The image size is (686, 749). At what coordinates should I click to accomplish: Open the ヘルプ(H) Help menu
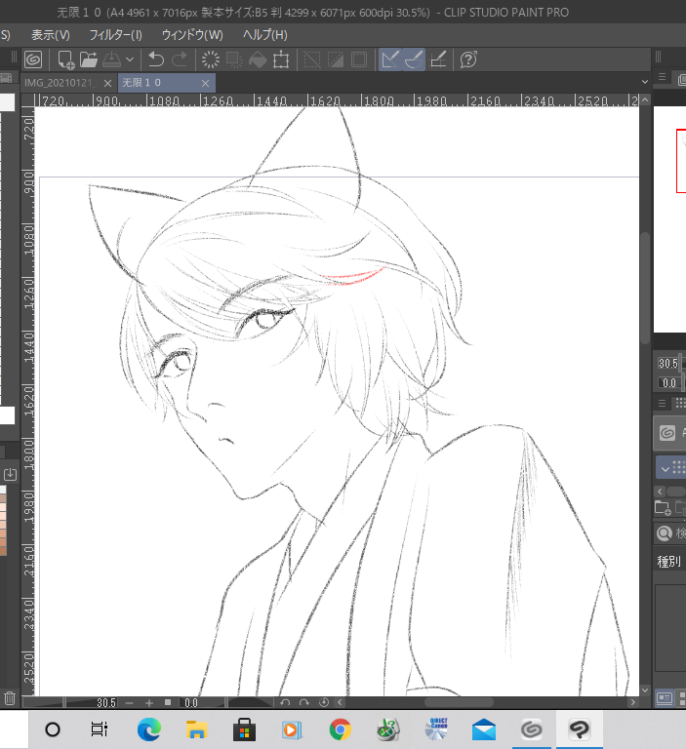(265, 35)
